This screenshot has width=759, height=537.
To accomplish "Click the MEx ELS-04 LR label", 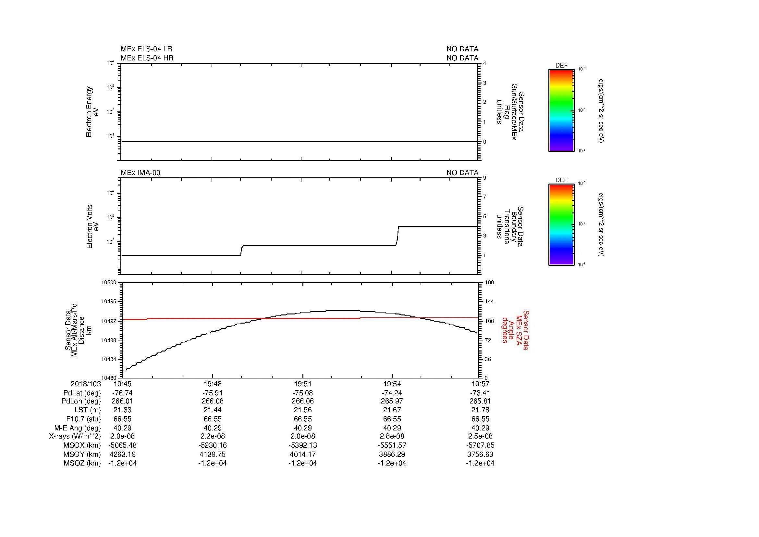I will pos(146,49).
